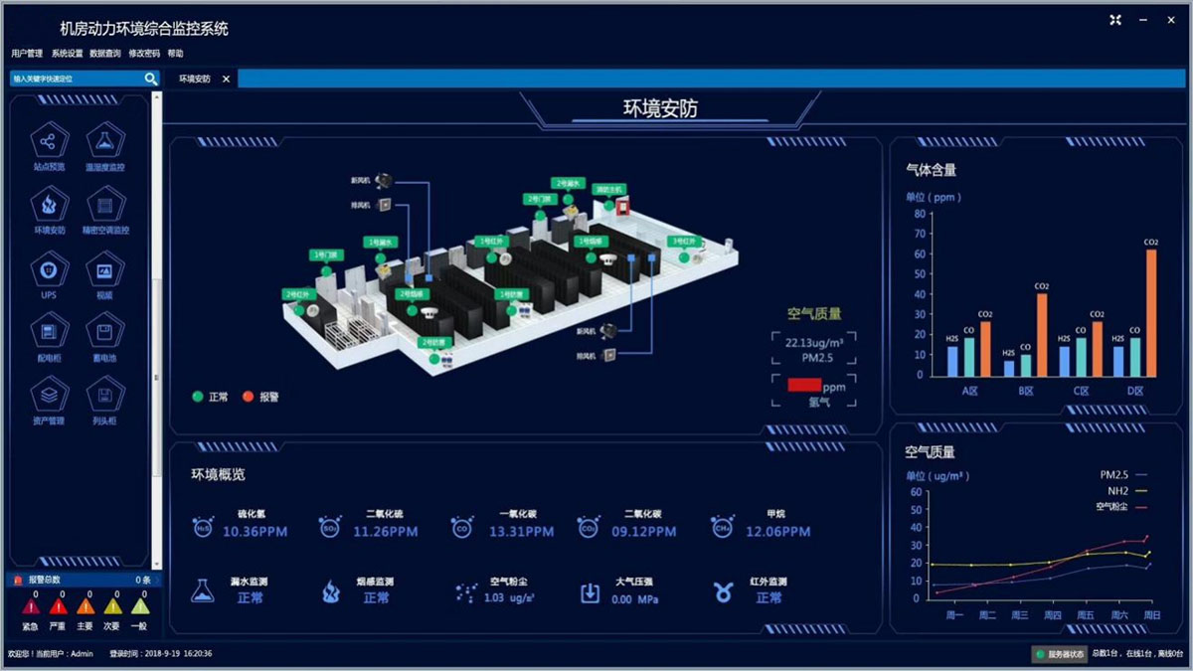Open the 数据查询 menu
Viewport: 1193px width, 671px height.
[104, 54]
